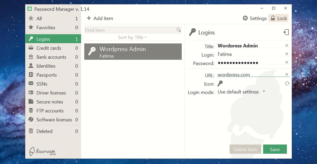Image resolution: width=317 pixels, height=164 pixels.
Task: Click the passport icon in sidebar
Action: 31,75
